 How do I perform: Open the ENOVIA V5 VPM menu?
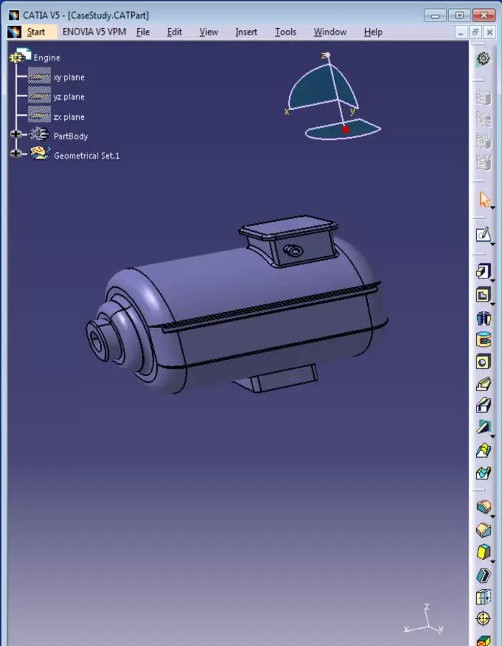94,32
